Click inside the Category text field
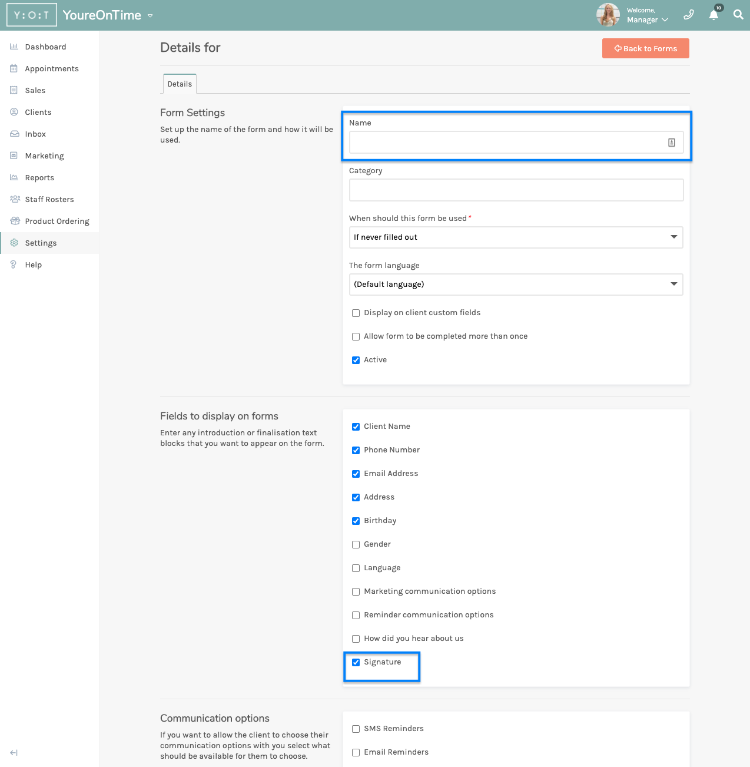Screen dimensions: 750x767 click(516, 190)
